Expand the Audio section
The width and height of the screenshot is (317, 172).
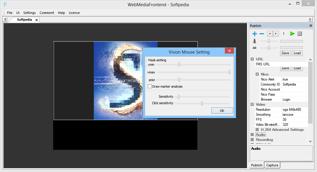coord(252,134)
